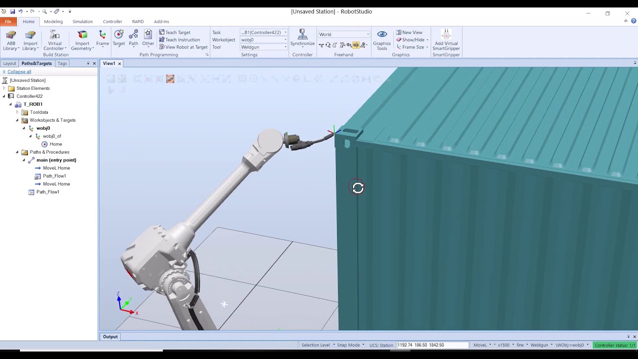Click the Import Geometry icon
638x359 pixels.
click(82, 35)
